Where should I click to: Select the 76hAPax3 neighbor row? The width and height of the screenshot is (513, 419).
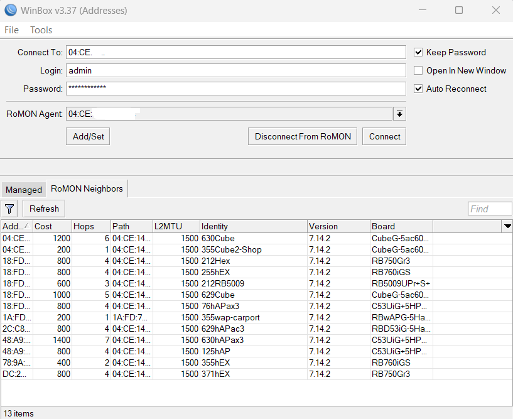256,306
